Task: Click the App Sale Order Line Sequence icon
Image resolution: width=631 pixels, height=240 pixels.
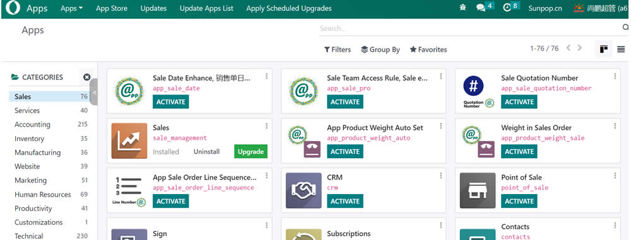Action: tap(129, 191)
